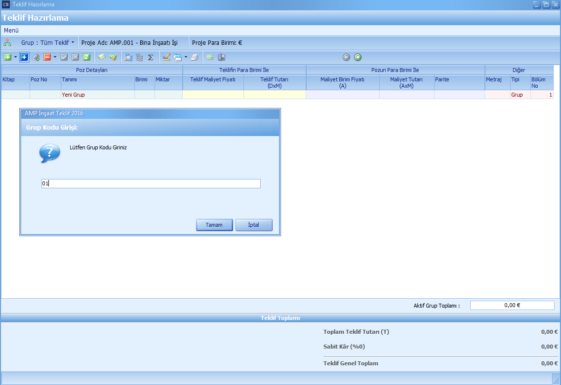Expand the arrow beside red minus icon
This screenshot has width=561, height=385.
[x=55, y=57]
